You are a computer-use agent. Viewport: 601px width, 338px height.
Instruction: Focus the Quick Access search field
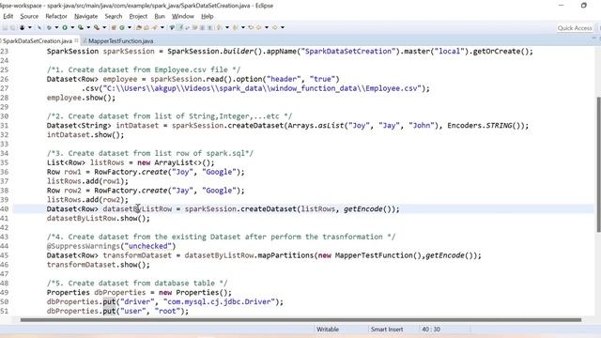click(x=574, y=28)
